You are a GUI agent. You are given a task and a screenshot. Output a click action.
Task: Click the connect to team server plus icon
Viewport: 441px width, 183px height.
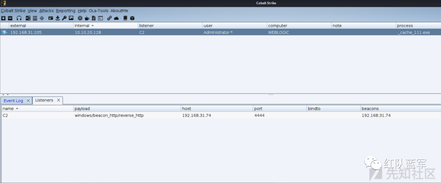[x=3, y=18]
